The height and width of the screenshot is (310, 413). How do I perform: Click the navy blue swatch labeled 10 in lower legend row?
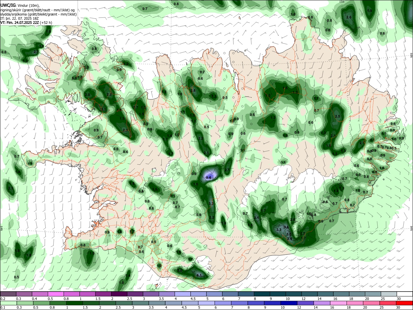[x=288, y=303]
